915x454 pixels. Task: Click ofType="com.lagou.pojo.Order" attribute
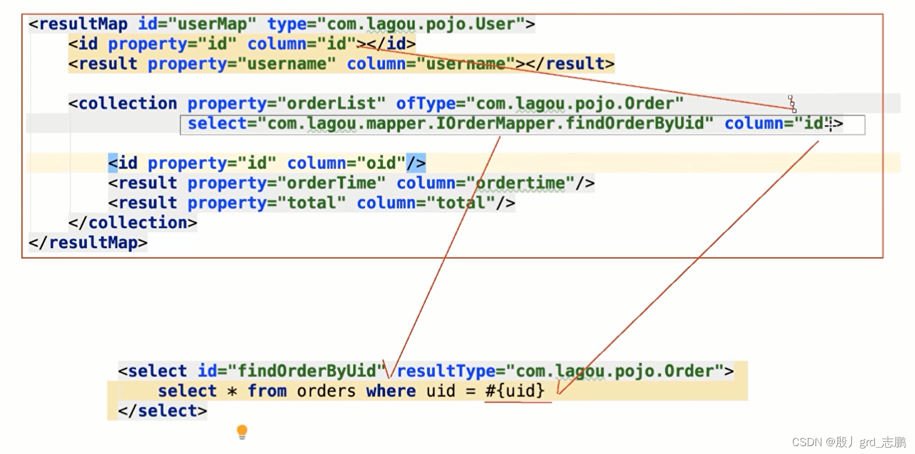(540, 104)
